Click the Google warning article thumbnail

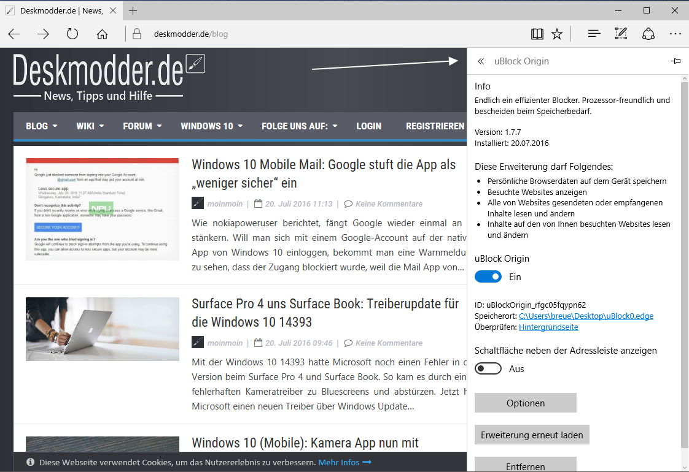click(x=103, y=209)
